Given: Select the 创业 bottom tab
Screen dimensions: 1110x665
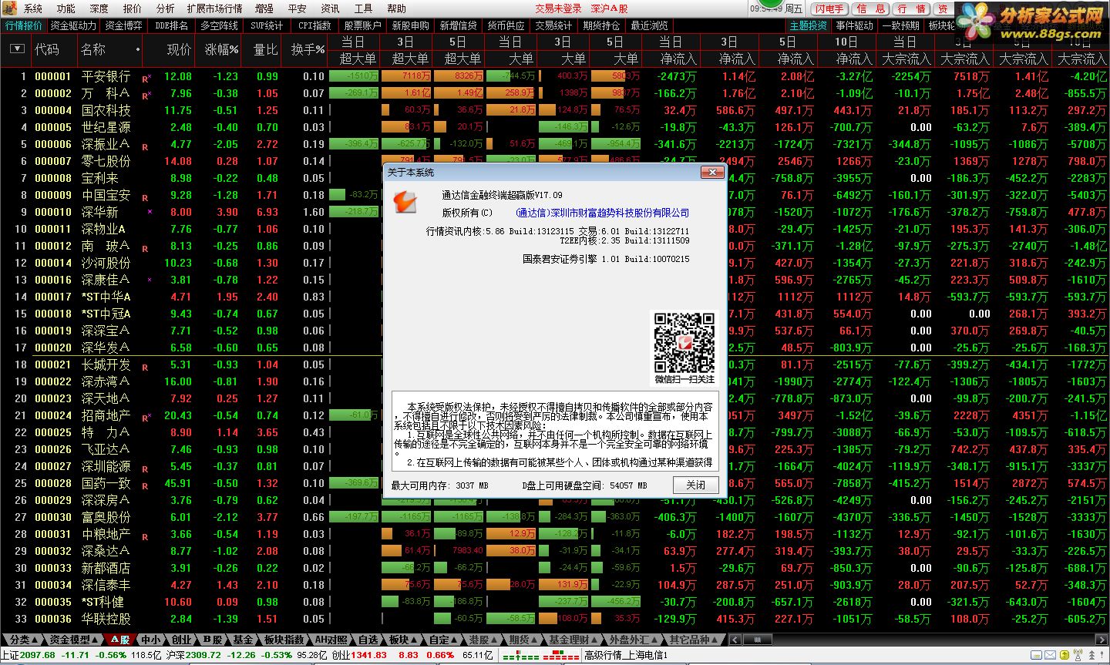Looking at the screenshot, I should (x=181, y=640).
